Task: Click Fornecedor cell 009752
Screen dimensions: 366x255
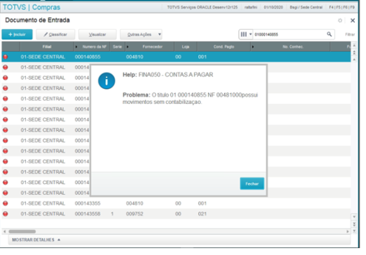Action: (x=135, y=214)
